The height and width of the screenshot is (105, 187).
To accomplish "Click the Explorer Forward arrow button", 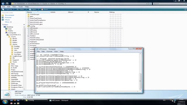I will point(7,4).
